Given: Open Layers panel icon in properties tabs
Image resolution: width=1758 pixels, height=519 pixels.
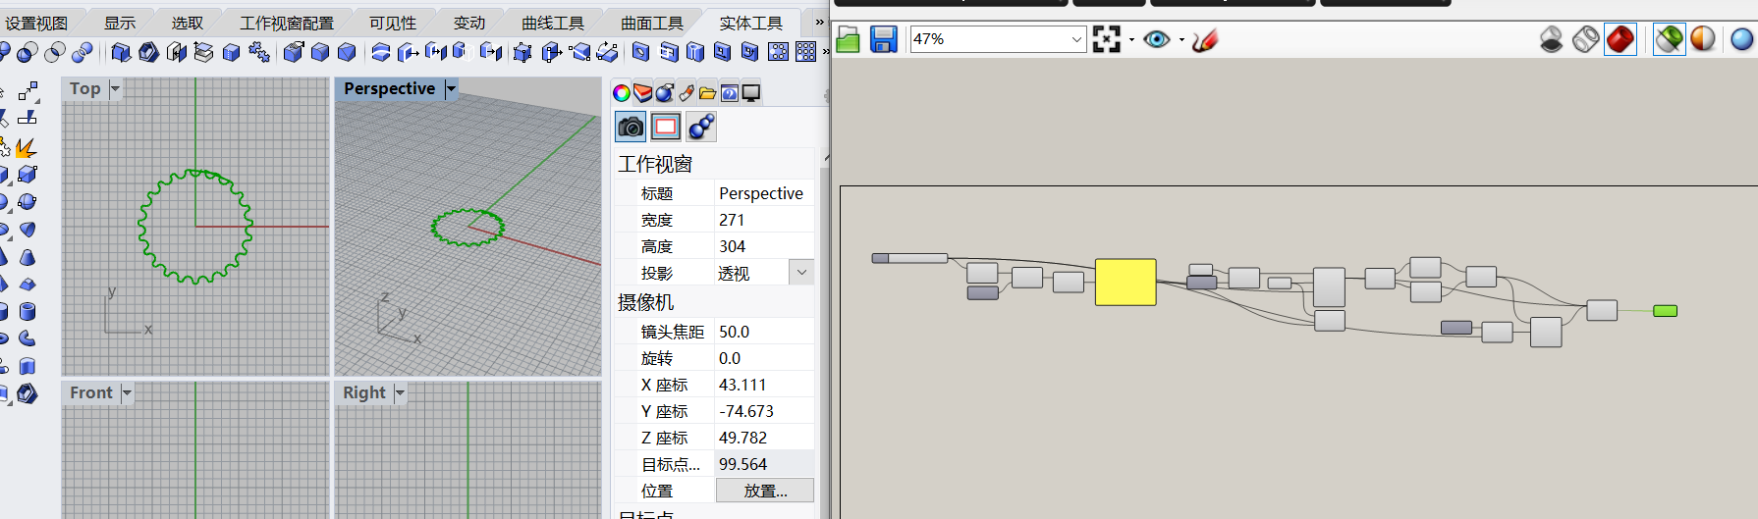Looking at the screenshot, I should pyautogui.click(x=643, y=93).
